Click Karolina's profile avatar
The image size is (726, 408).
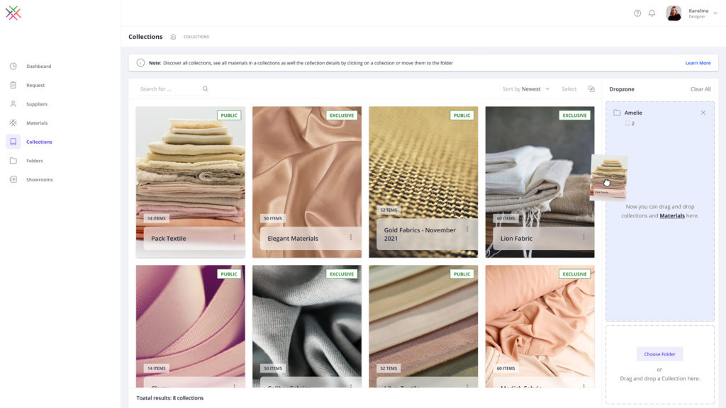(674, 13)
